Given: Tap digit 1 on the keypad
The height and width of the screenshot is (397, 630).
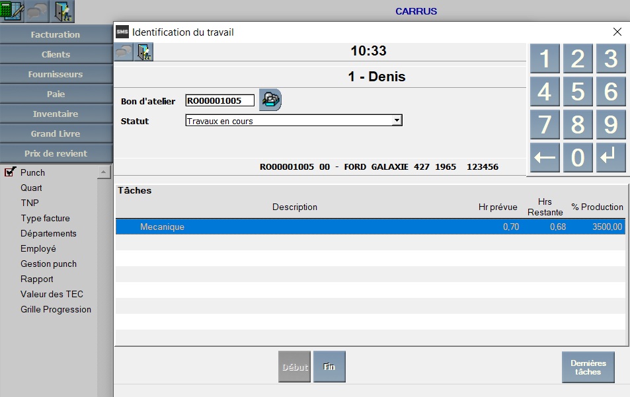Looking at the screenshot, I should point(545,59).
